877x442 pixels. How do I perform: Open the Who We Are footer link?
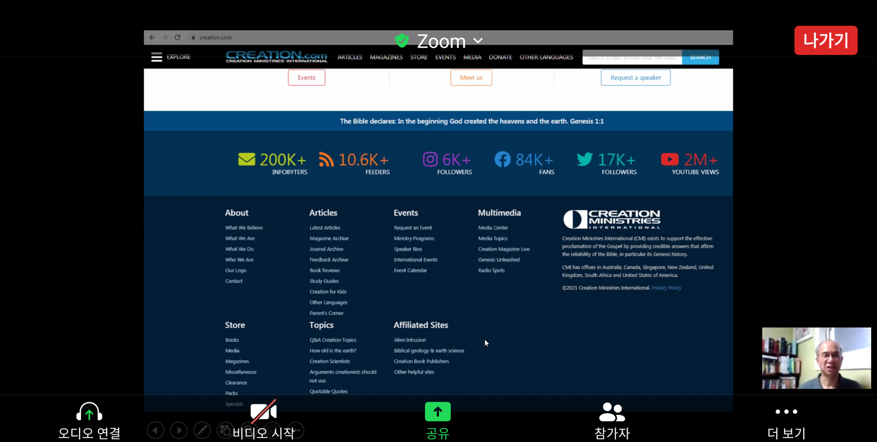coord(239,260)
